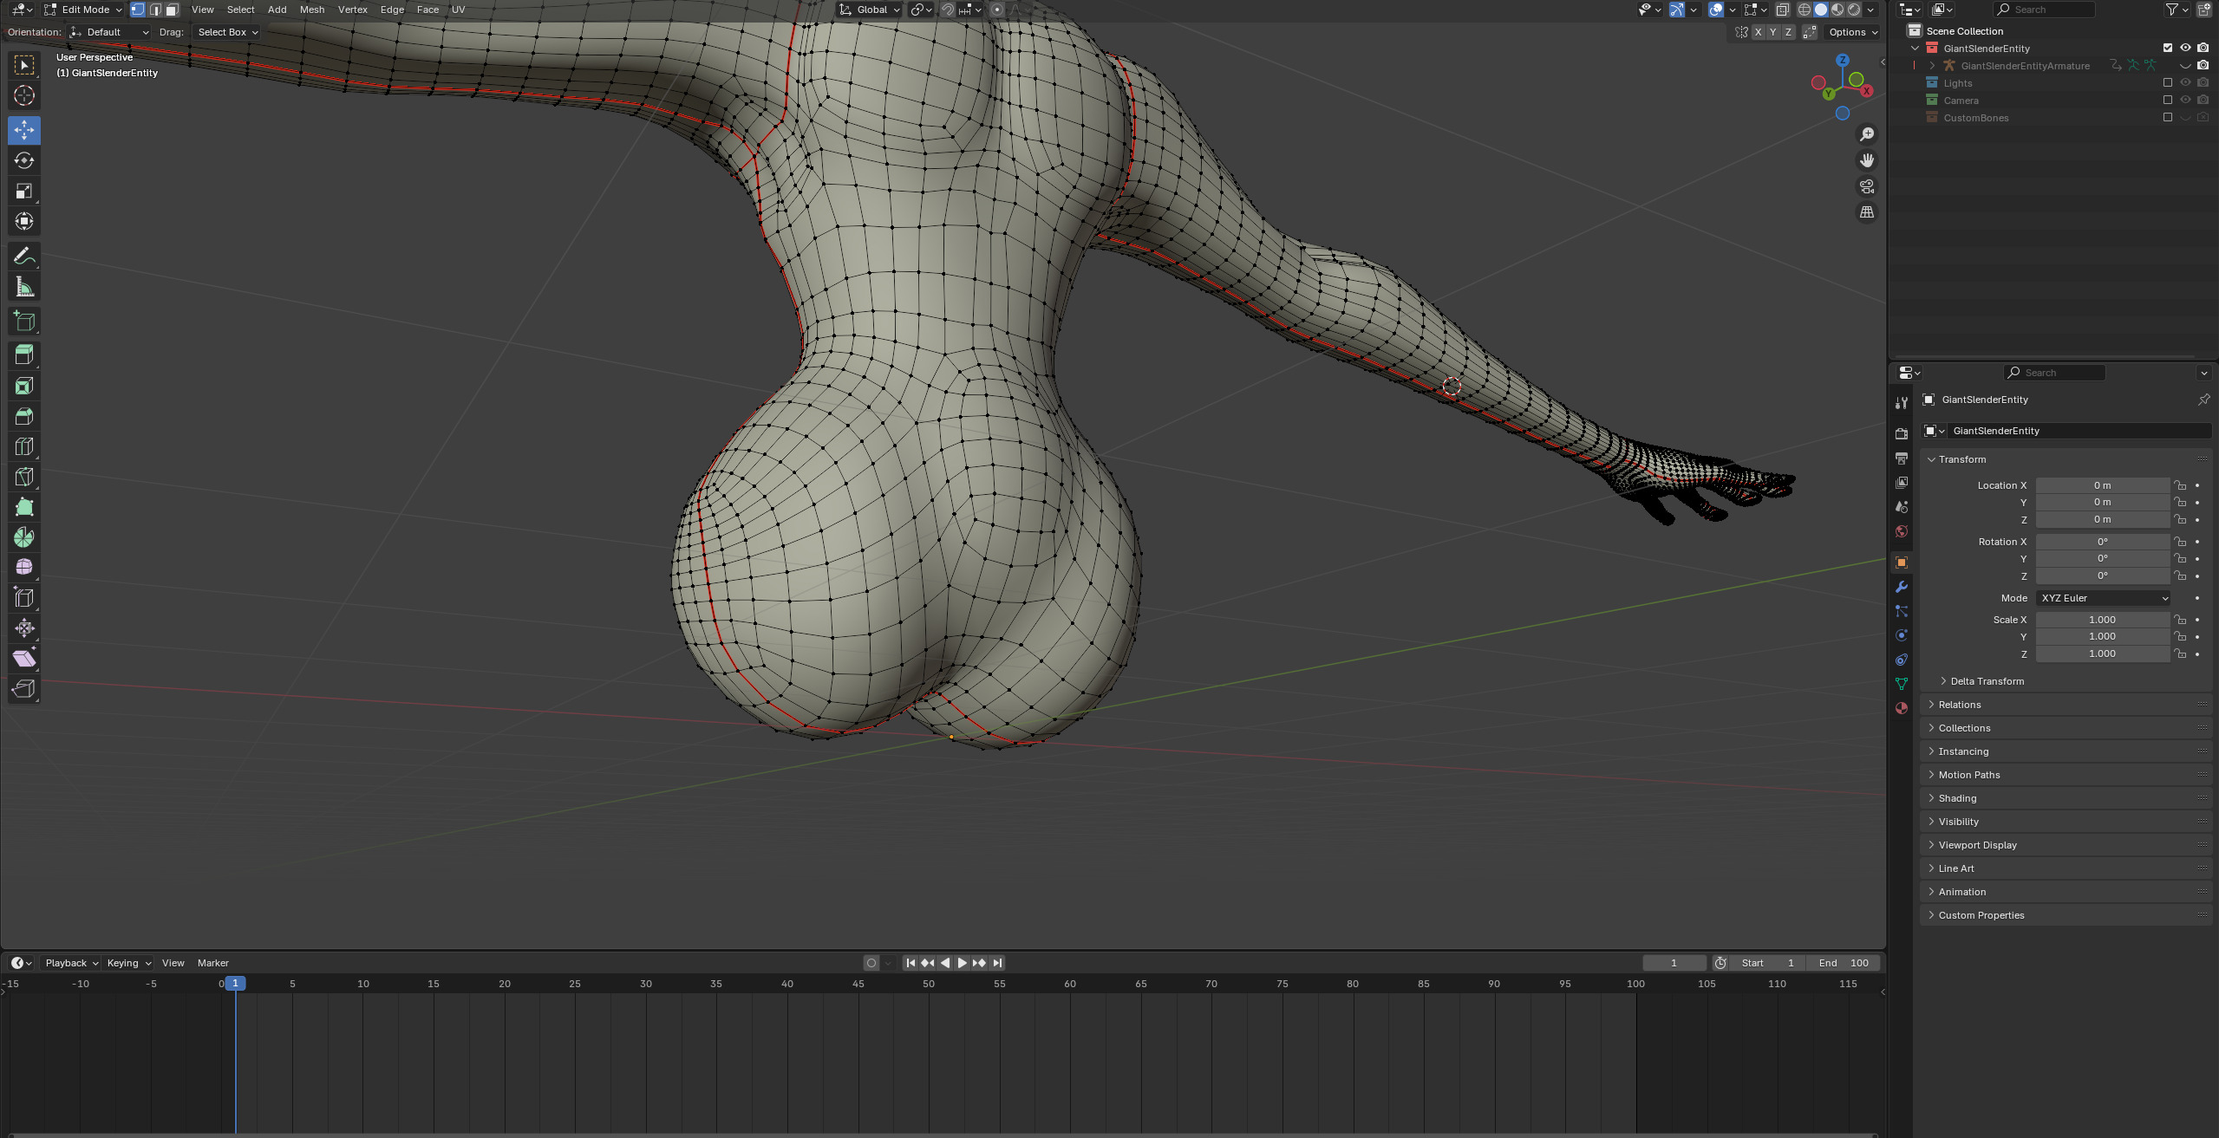Switch perspective/orthographic grid icon
This screenshot has width=2219, height=1138.
point(1867,212)
